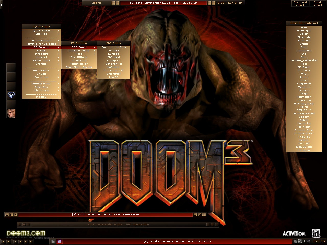Click next workspace arrow next to .Alpha
The image size is (327, 245).
pos(118,3)
